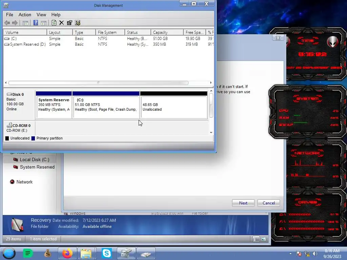This screenshot has width=347, height=260.
Task: Click the disk pane scroll-up arrow
Action: 211,91
